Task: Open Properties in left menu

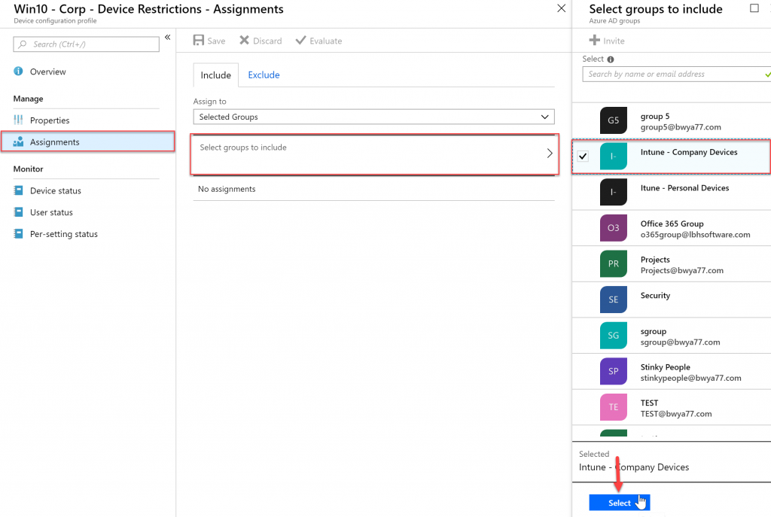Action: (50, 120)
